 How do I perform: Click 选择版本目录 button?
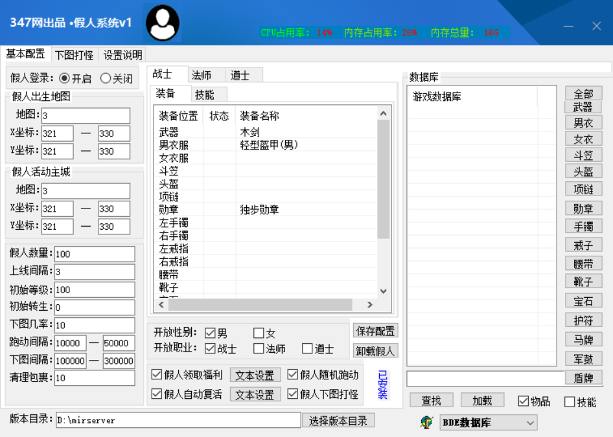(338, 421)
